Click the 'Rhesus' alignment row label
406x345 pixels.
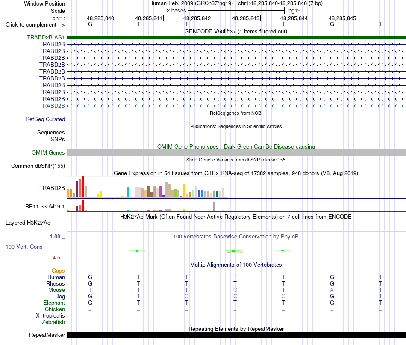56,284
